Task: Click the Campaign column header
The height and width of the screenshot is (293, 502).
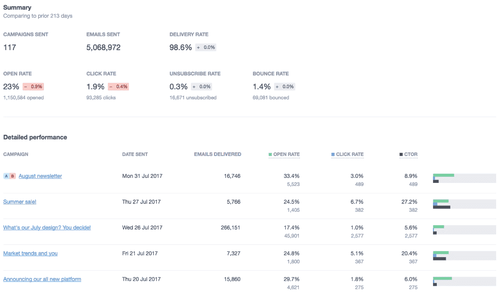Action: [x=16, y=154]
